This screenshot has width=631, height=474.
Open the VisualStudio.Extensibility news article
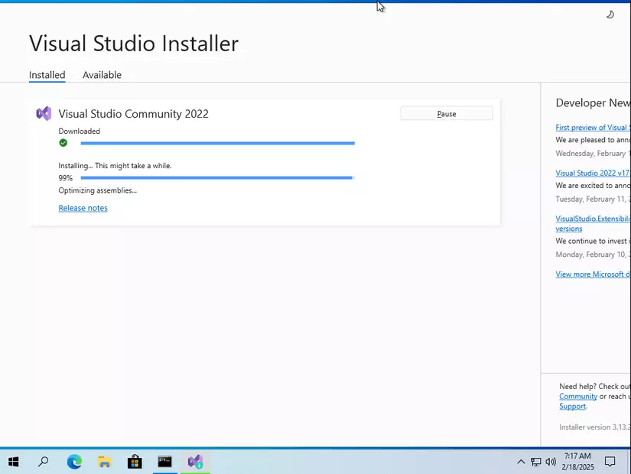[593, 219]
